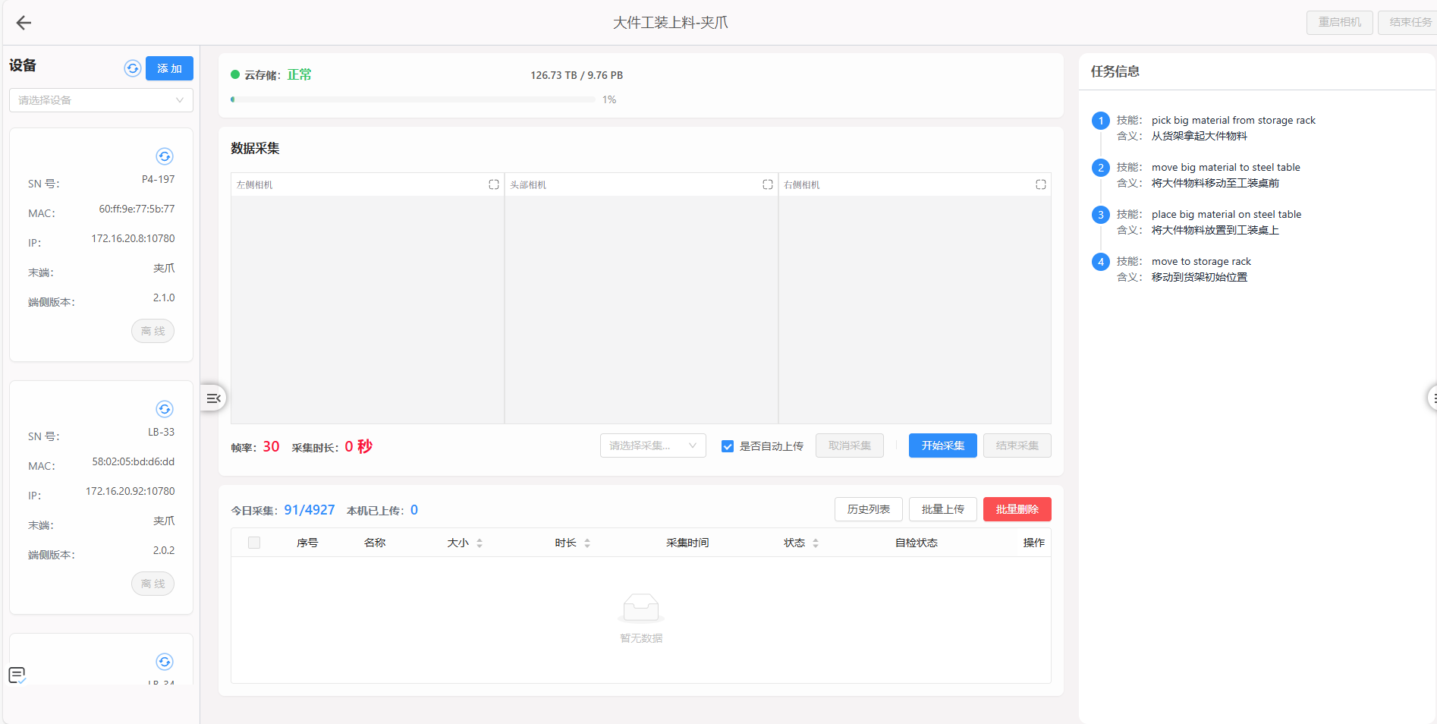Toggle the 是否自动上传 checkbox
This screenshot has width=1437, height=724.
[728, 446]
